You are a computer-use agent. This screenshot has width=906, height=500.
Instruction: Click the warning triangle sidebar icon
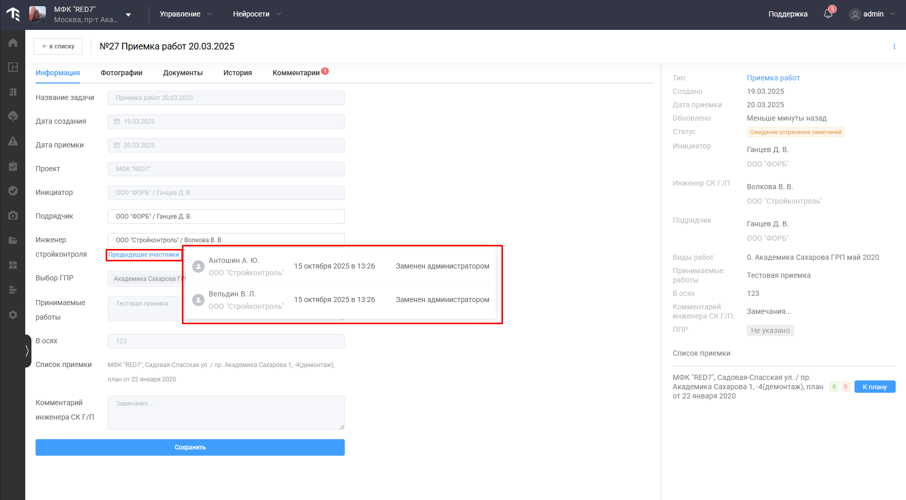click(x=13, y=141)
